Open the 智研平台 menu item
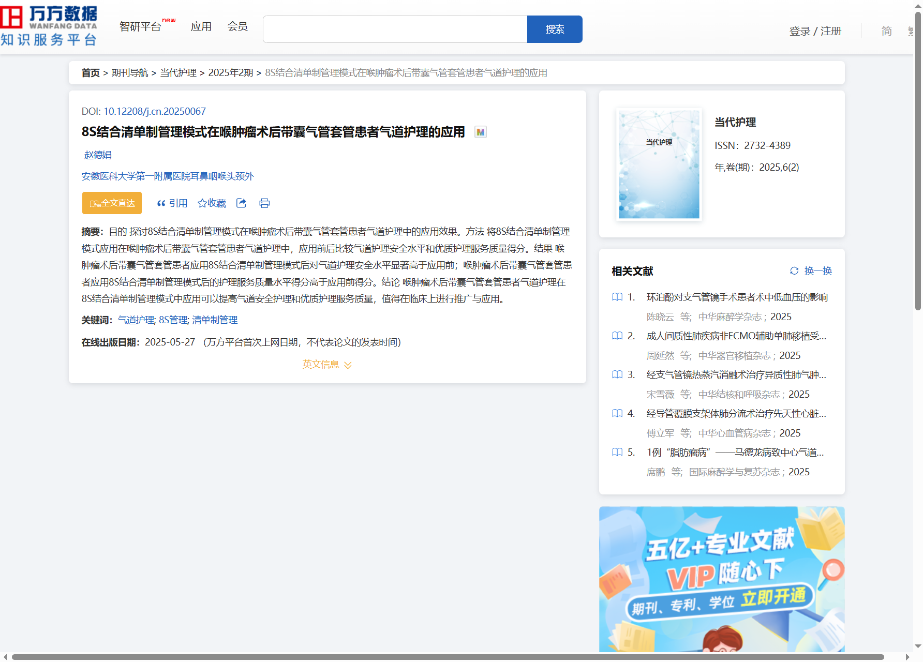 (x=140, y=26)
